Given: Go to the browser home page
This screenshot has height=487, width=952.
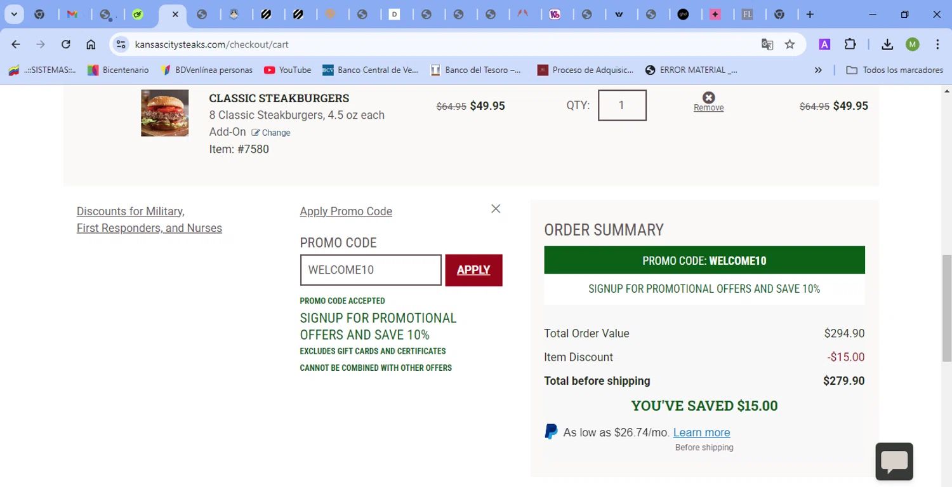Looking at the screenshot, I should pos(91,44).
